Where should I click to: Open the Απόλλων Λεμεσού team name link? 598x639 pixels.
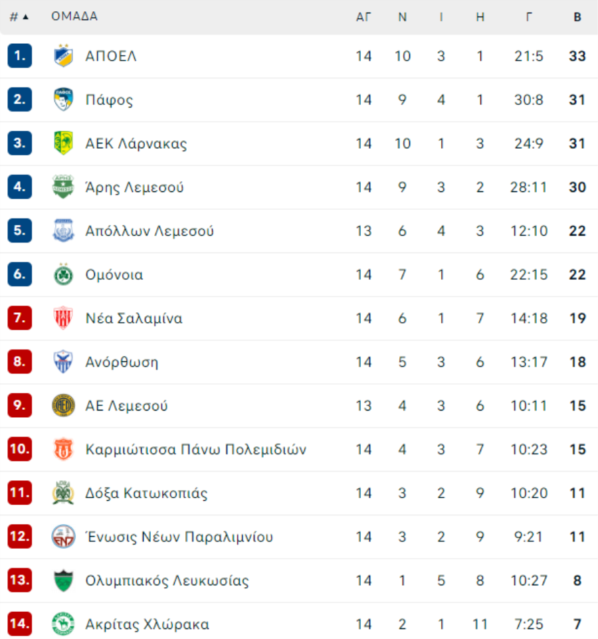149,231
